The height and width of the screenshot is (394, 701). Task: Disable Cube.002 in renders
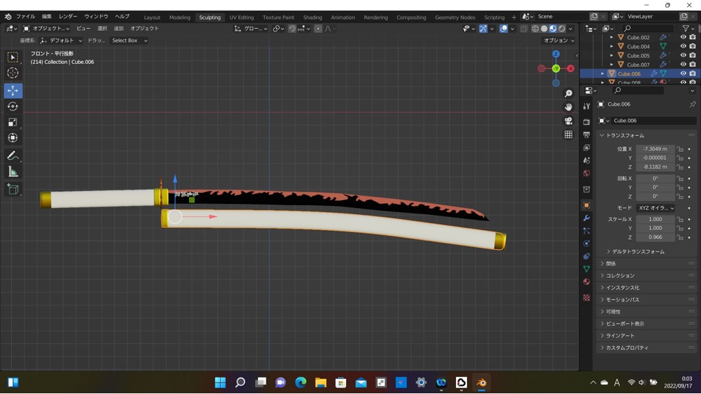click(693, 37)
